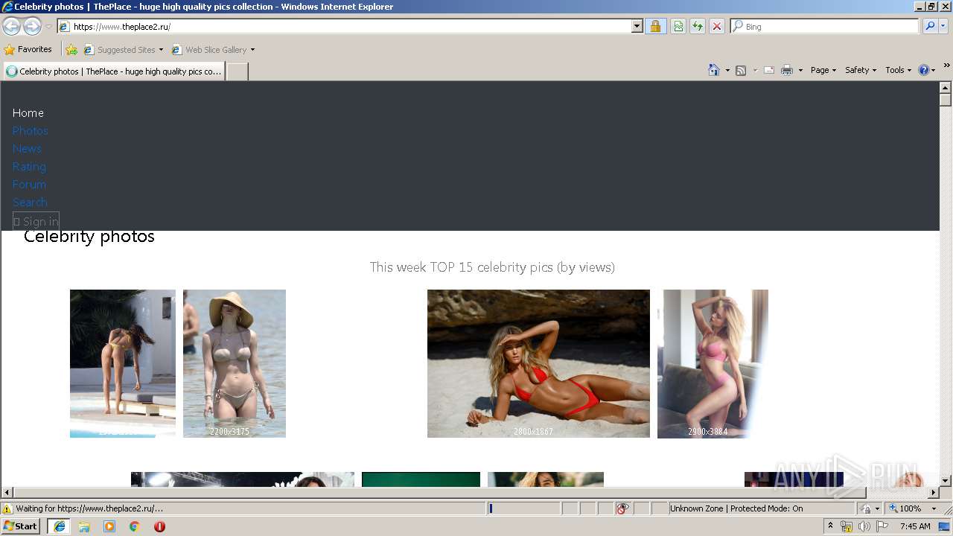Open the Home button dropdown arrow

(727, 70)
